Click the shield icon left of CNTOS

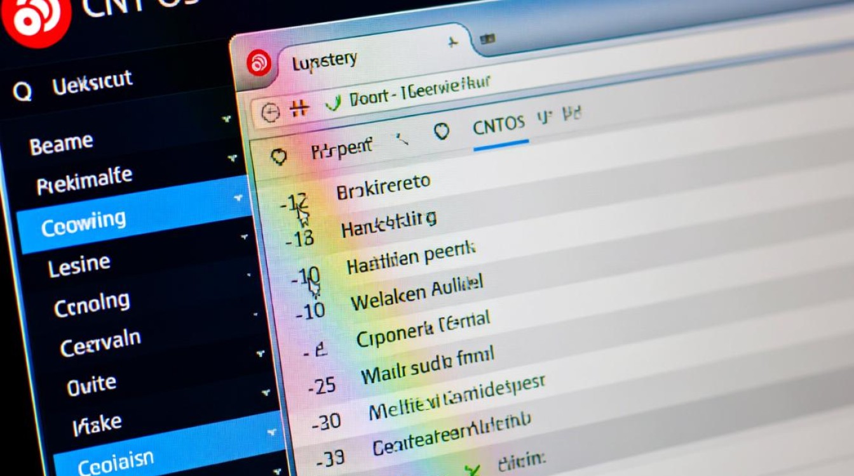(441, 131)
